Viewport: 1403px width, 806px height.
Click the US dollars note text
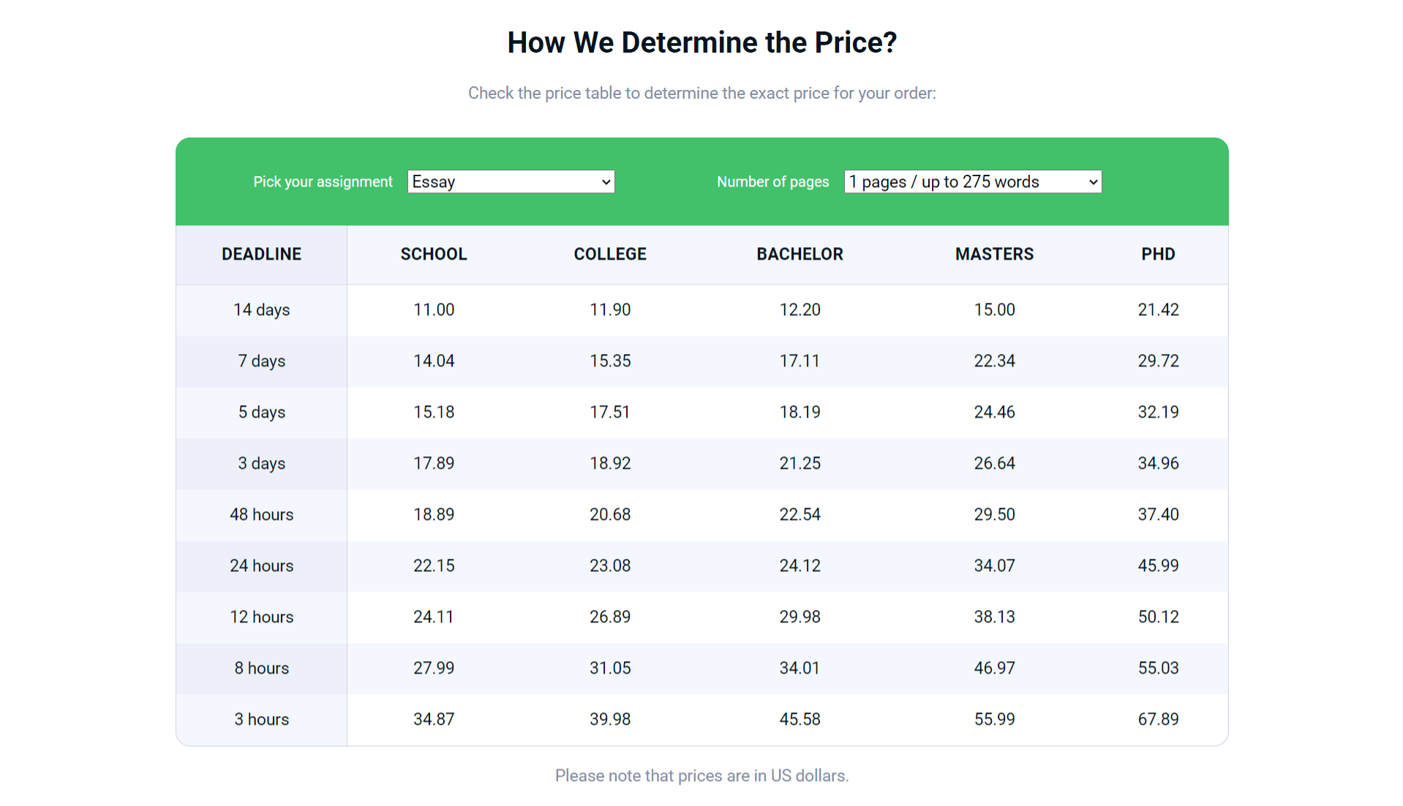701,775
